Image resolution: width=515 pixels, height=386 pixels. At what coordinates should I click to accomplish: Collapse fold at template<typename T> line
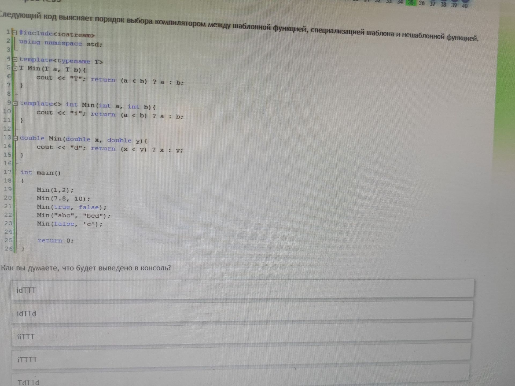(15, 59)
